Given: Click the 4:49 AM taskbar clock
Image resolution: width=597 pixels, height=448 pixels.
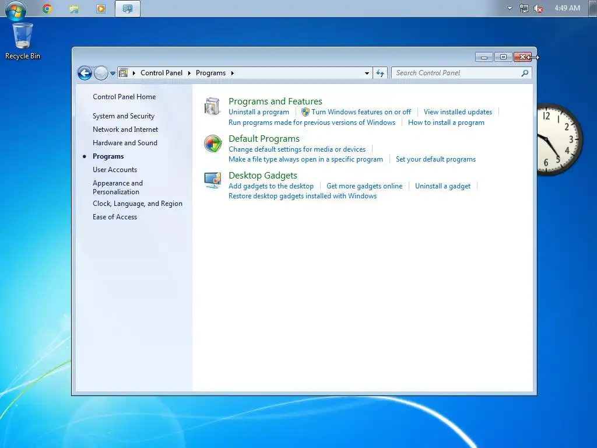Looking at the screenshot, I should click(567, 8).
